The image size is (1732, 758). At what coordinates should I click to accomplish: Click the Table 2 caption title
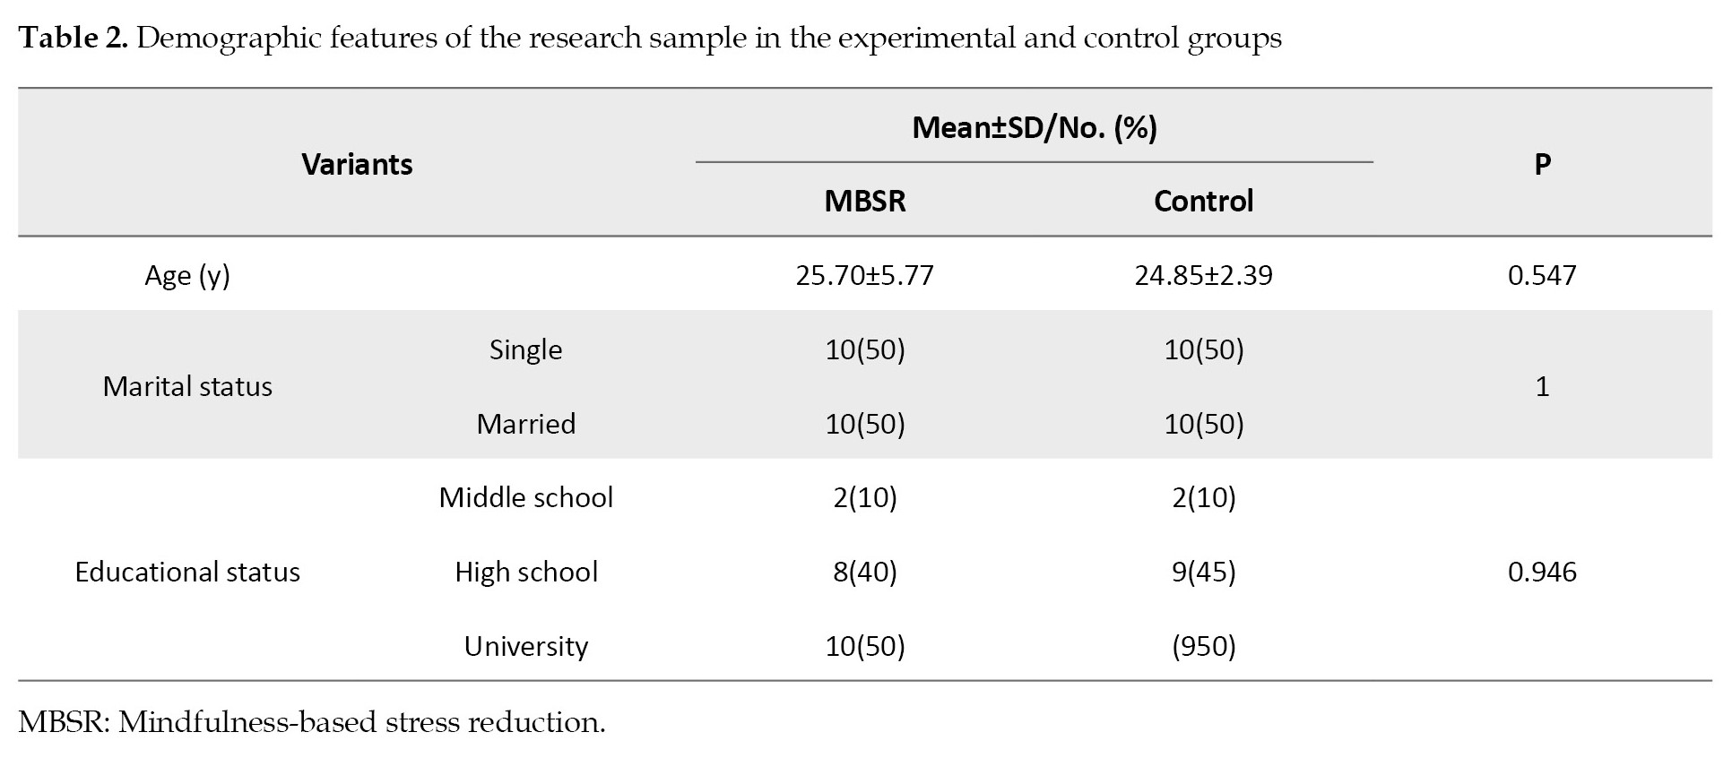pos(649,39)
